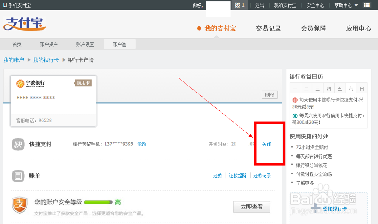Click the 中信银行 promo icon

coord(295,100)
